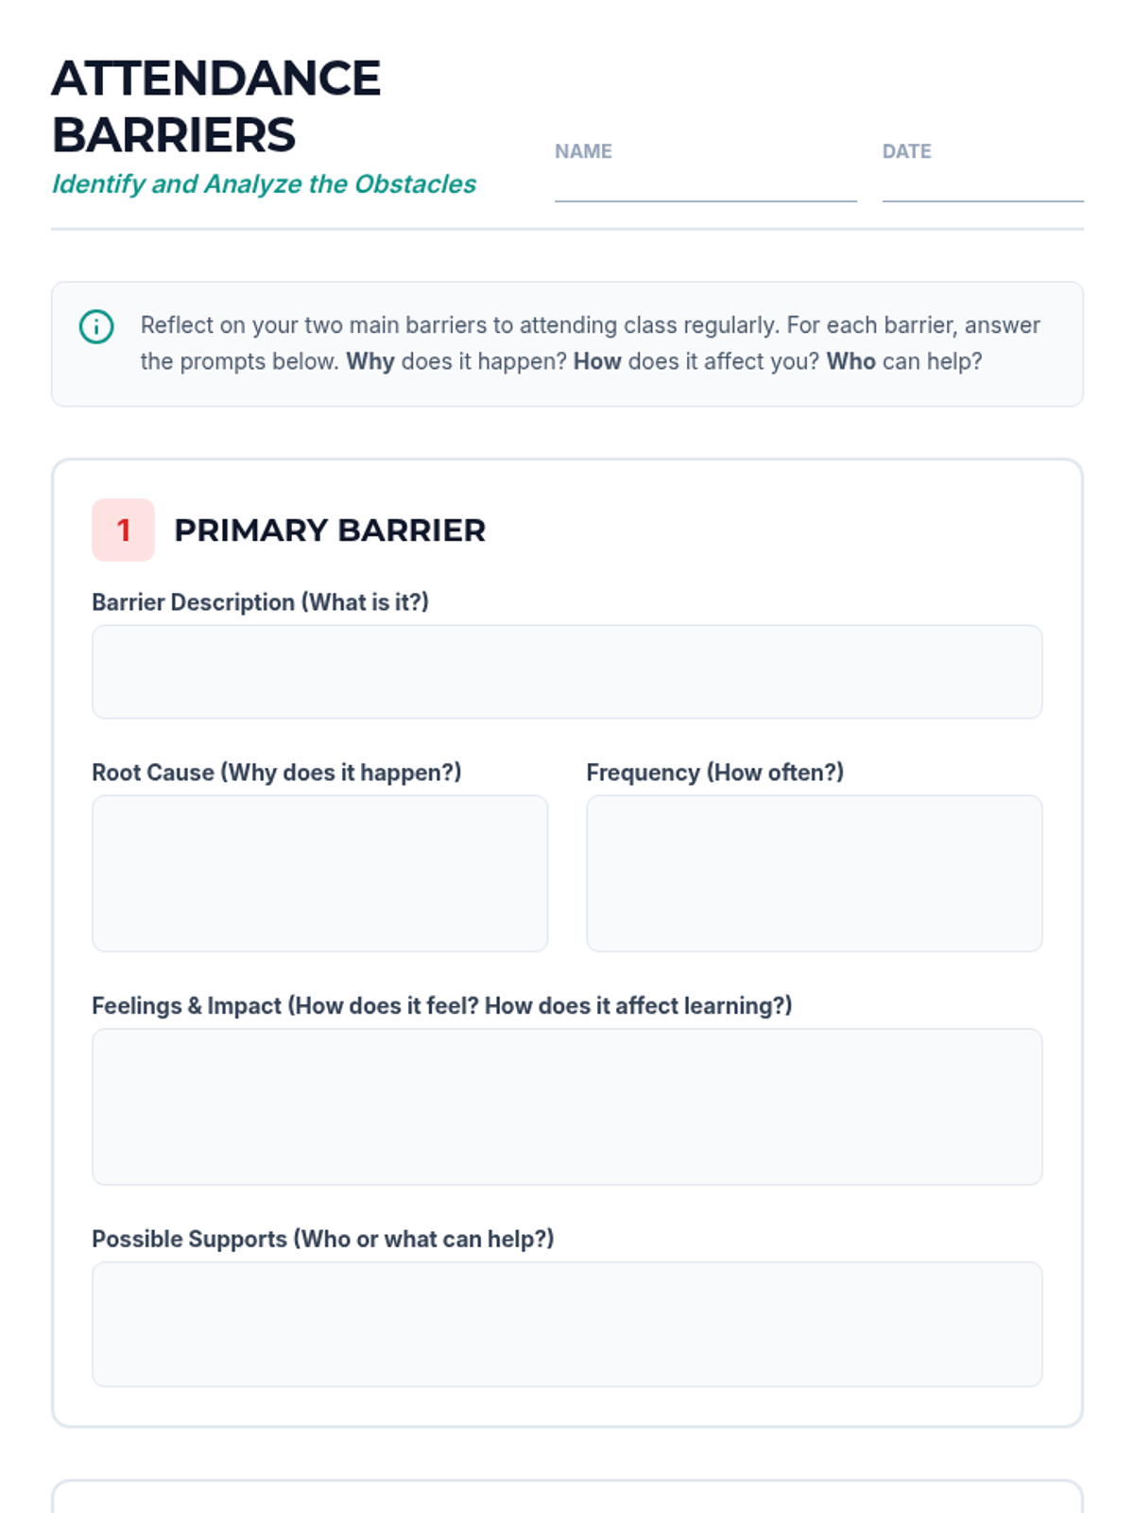1134x1513 pixels.
Task: Click the NAME label text
Action: [583, 151]
